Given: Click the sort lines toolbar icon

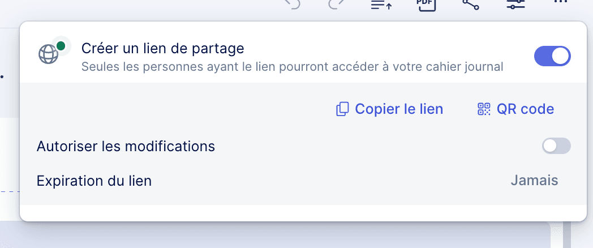Looking at the screenshot, I should click(381, 5).
